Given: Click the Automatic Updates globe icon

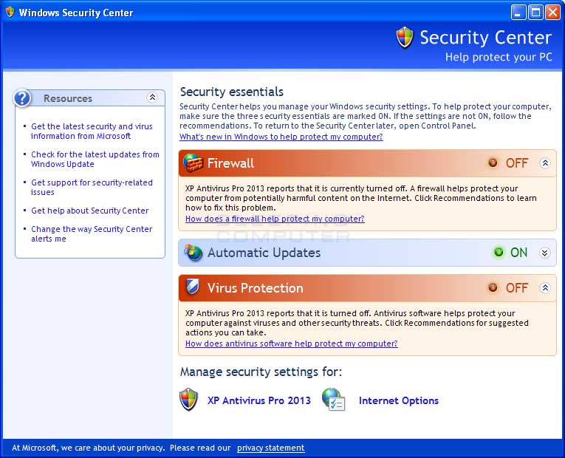Looking at the screenshot, I should click(194, 252).
